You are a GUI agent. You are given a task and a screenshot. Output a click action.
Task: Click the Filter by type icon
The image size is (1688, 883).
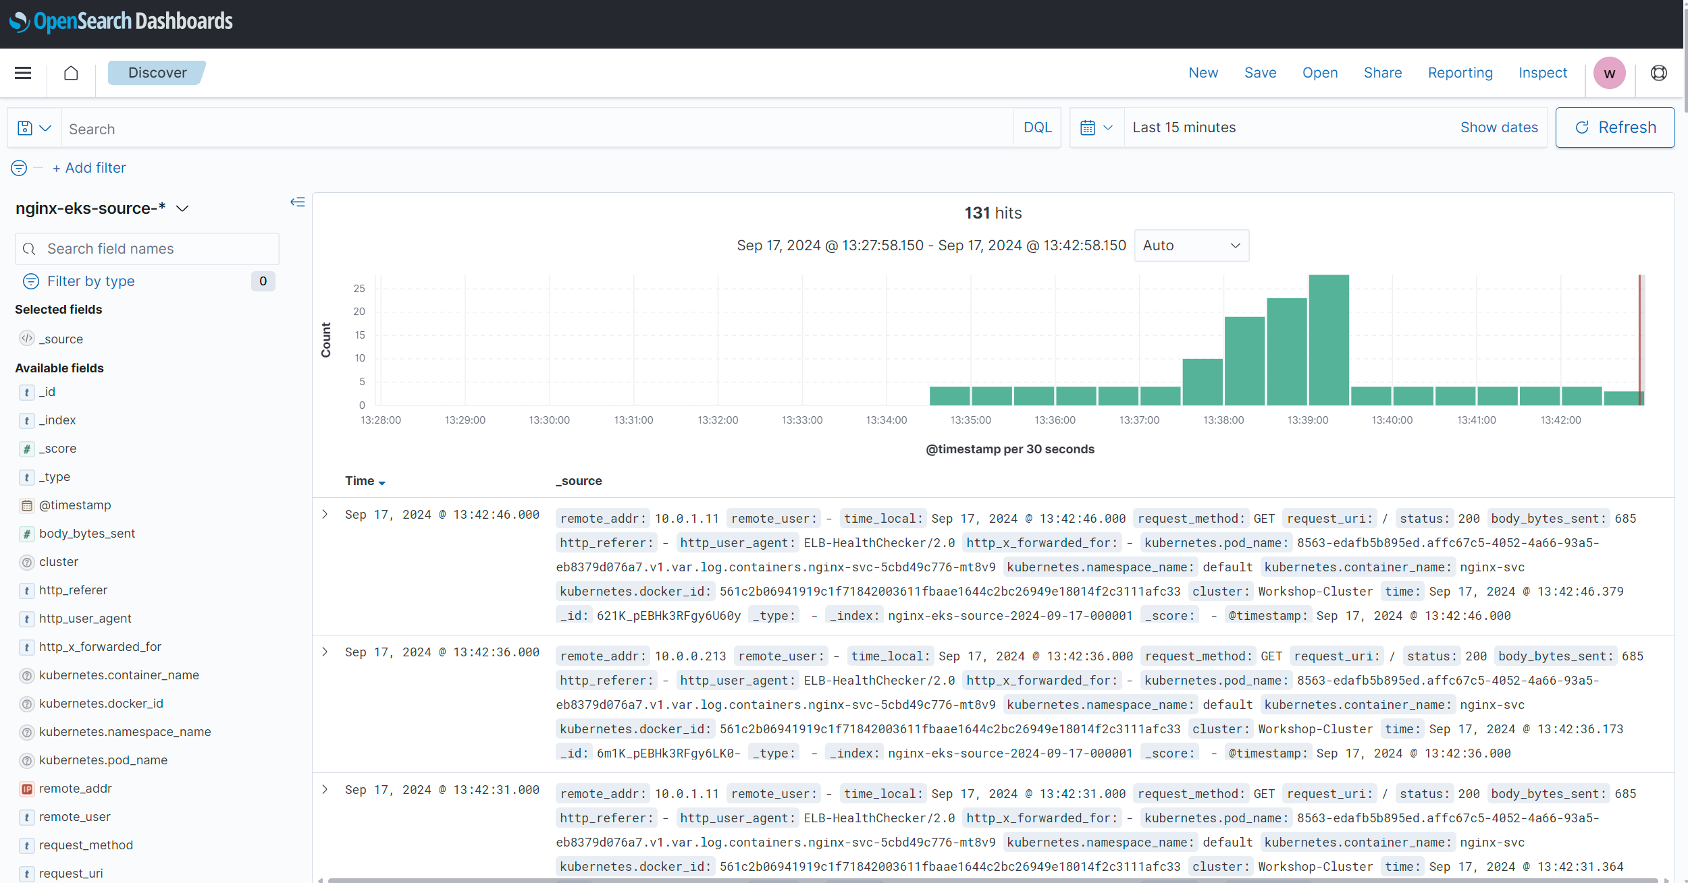click(31, 281)
